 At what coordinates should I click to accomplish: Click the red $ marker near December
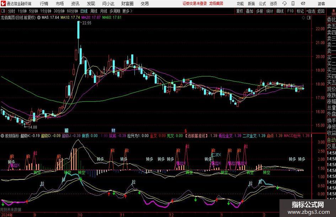click(186, 131)
